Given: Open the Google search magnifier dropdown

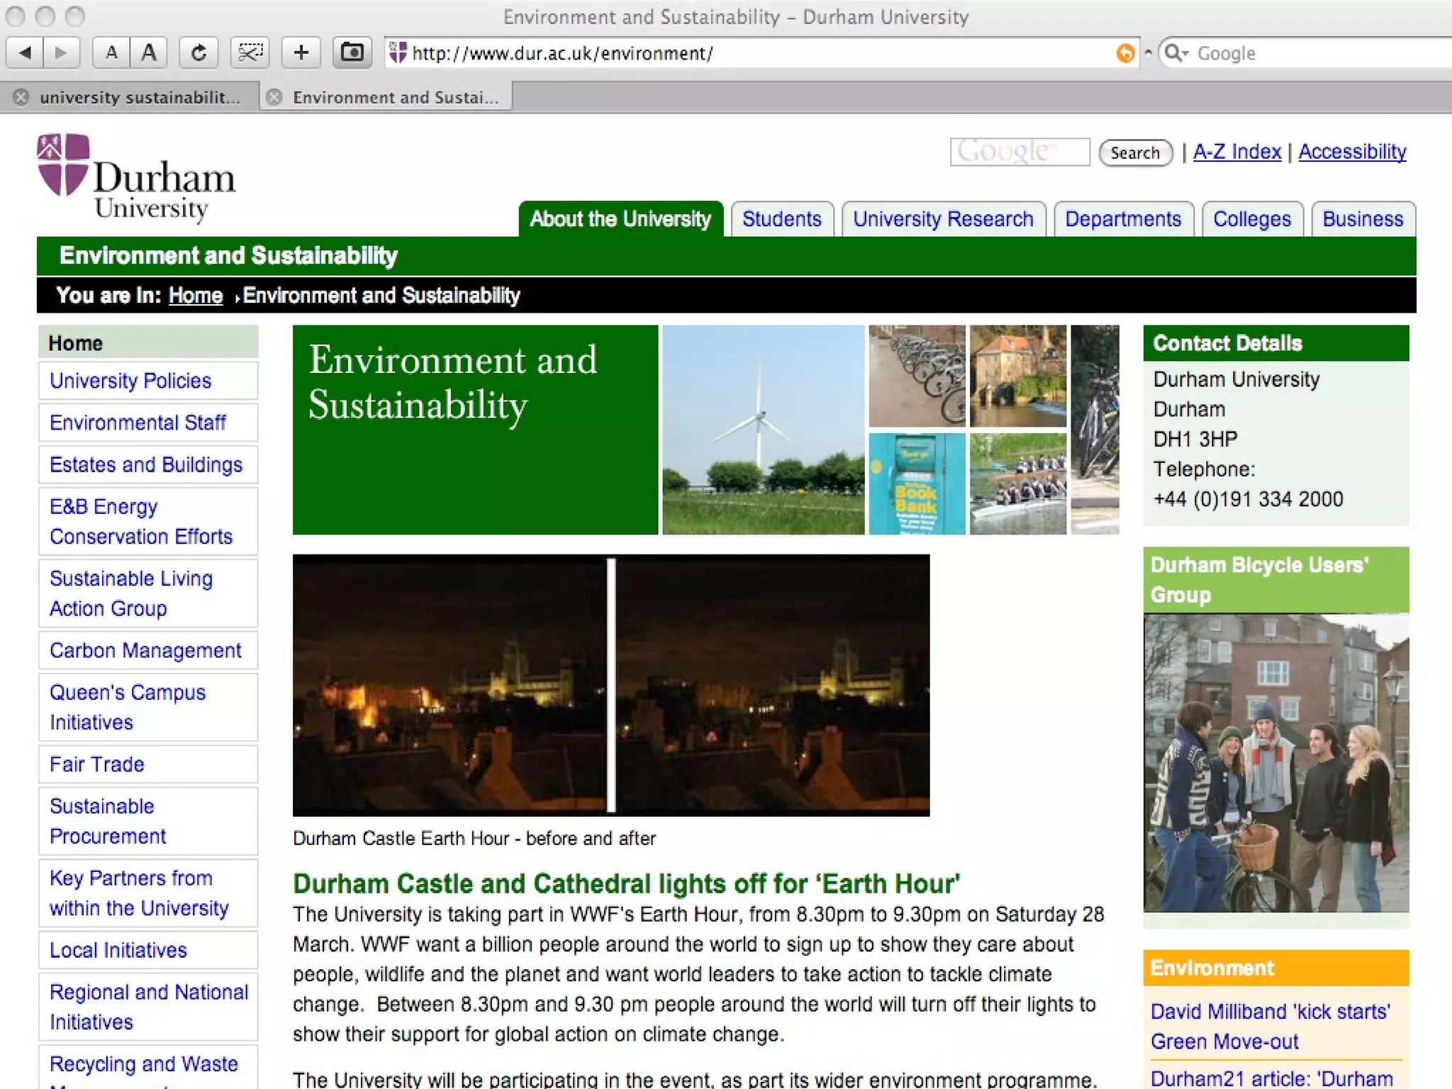Looking at the screenshot, I should 1176,53.
